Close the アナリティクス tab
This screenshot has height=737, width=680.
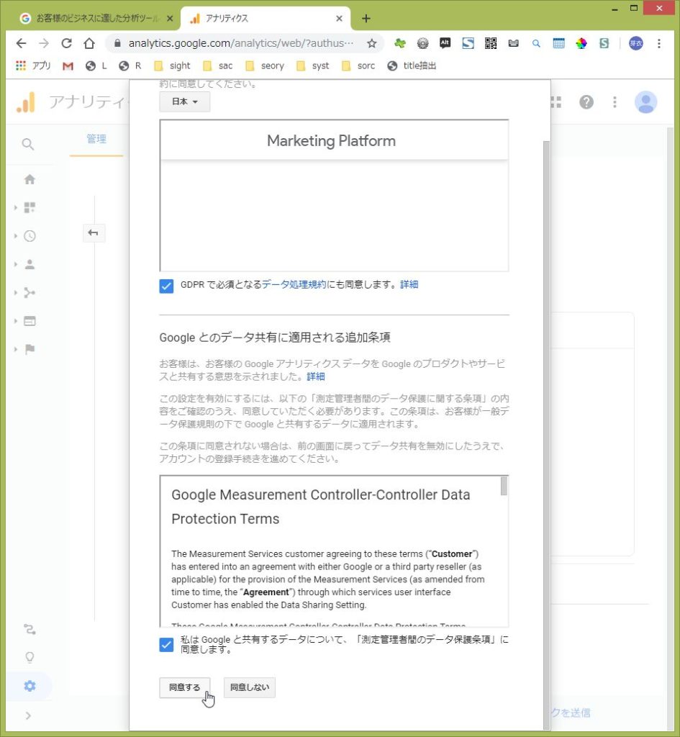(x=340, y=19)
